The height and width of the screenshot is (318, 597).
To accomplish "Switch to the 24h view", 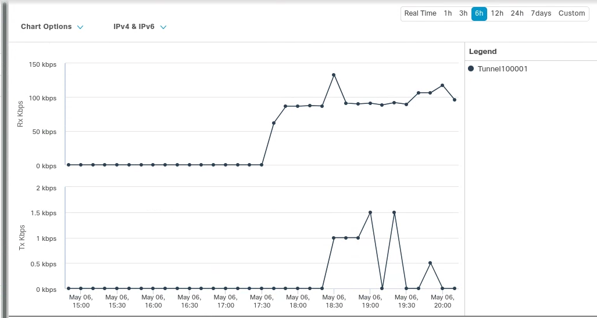I will [x=517, y=13].
